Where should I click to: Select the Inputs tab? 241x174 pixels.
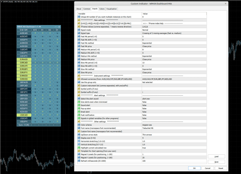[95, 9]
